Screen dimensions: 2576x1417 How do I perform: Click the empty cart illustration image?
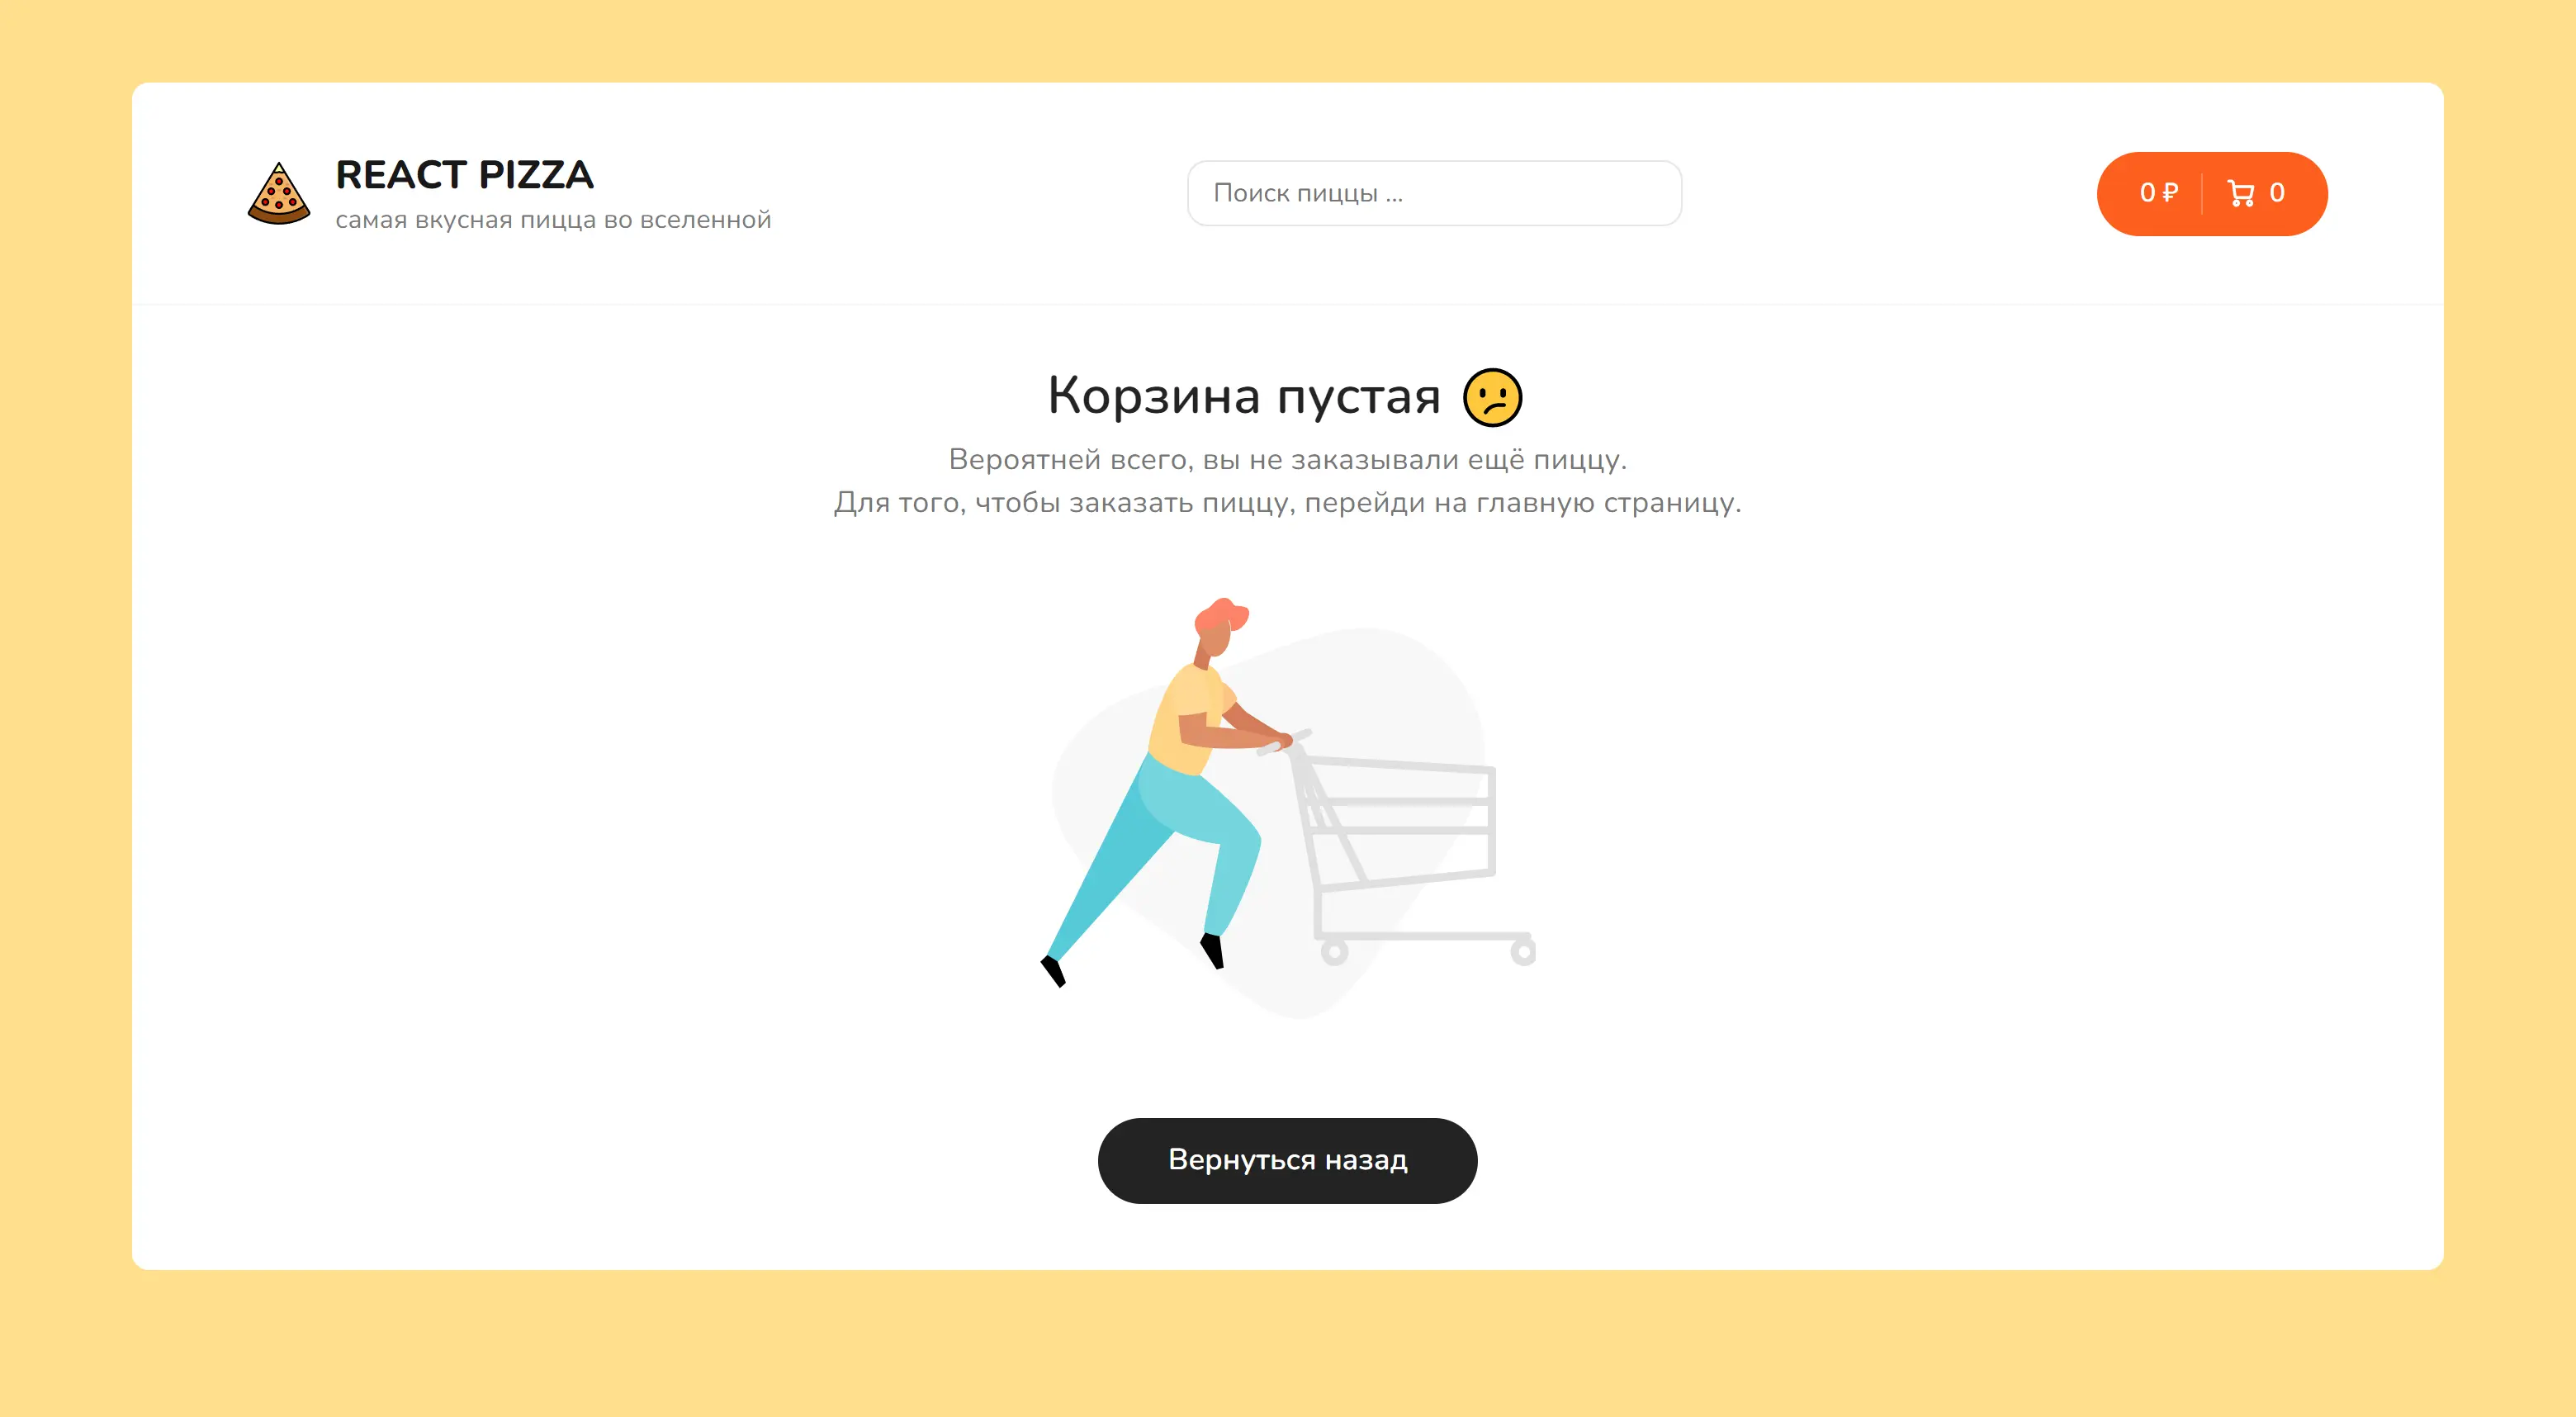(x=1288, y=809)
